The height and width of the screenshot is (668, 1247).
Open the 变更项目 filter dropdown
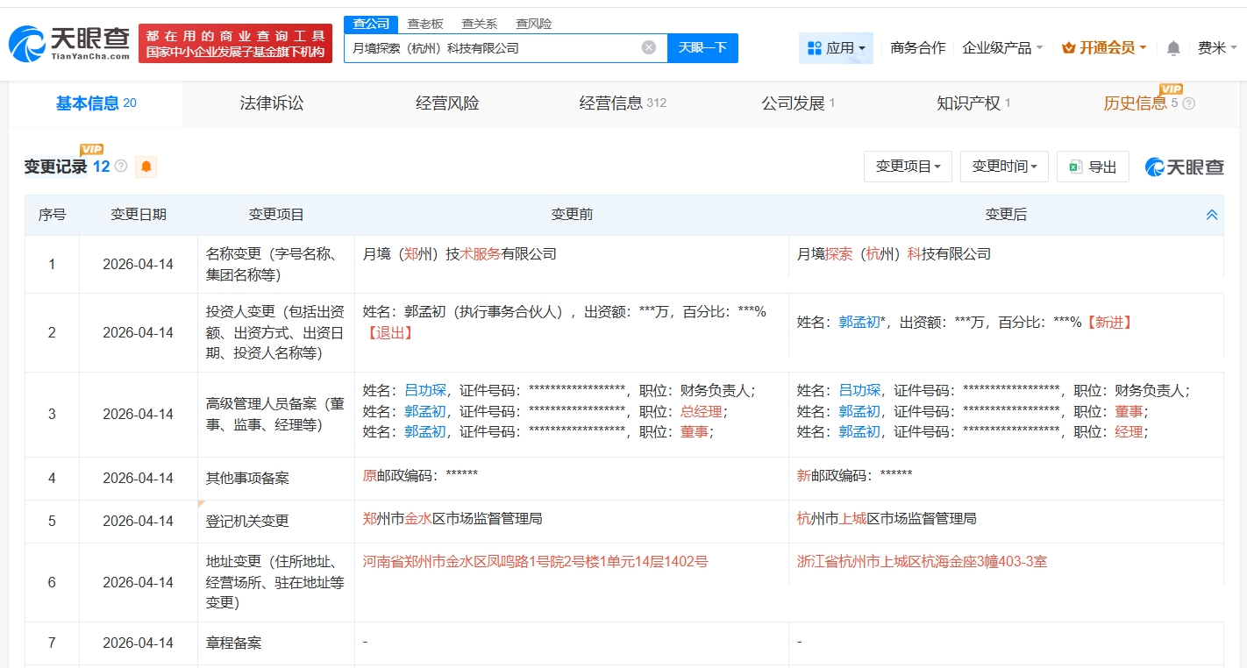[908, 167]
